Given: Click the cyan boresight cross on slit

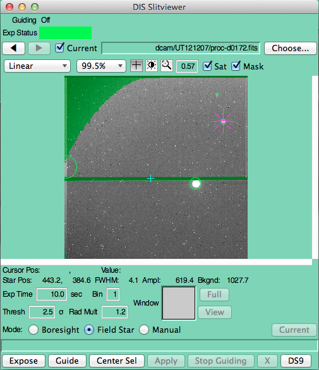Looking at the screenshot, I should pyautogui.click(x=150, y=179).
